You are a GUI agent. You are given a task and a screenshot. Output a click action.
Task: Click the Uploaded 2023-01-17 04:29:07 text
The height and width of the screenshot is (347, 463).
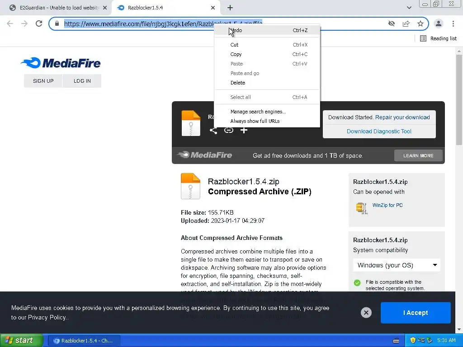[222, 220]
